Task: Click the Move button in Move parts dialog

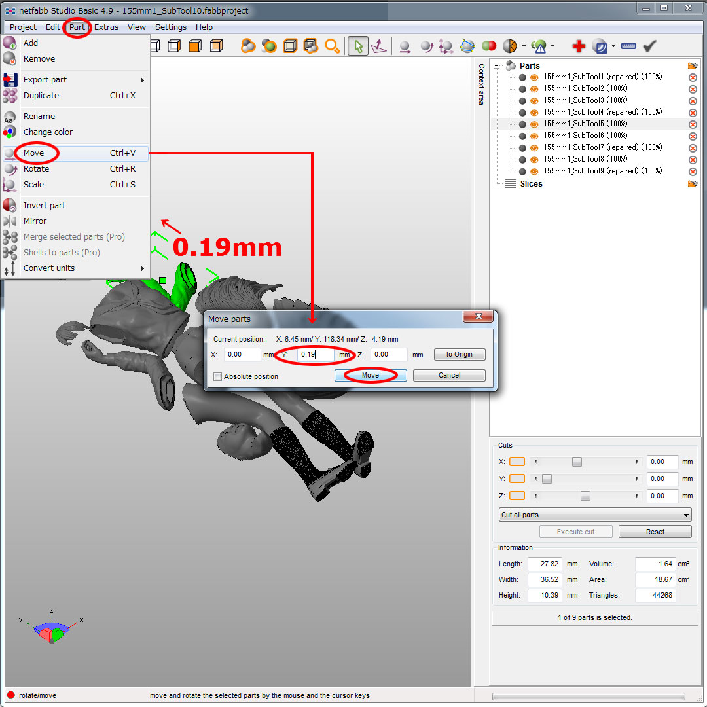Action: tap(370, 375)
